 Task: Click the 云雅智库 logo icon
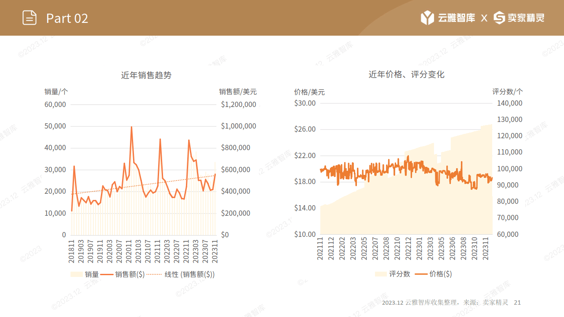(x=427, y=18)
